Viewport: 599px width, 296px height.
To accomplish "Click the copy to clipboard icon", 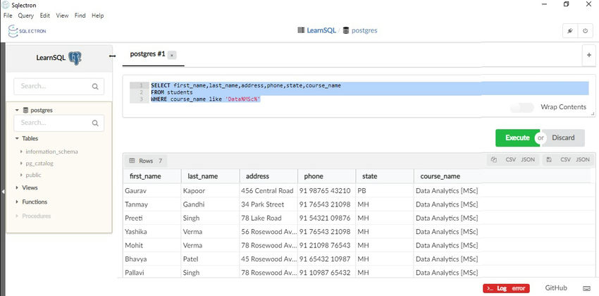I will pos(494,160).
